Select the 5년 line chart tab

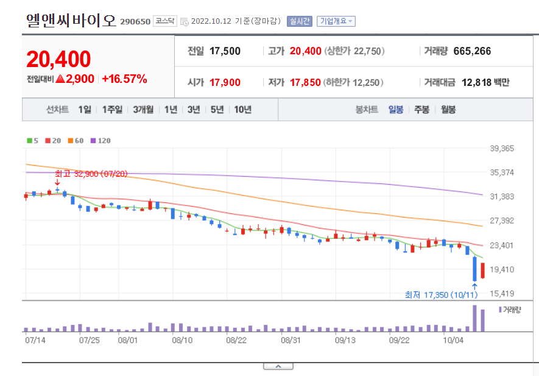217,110
